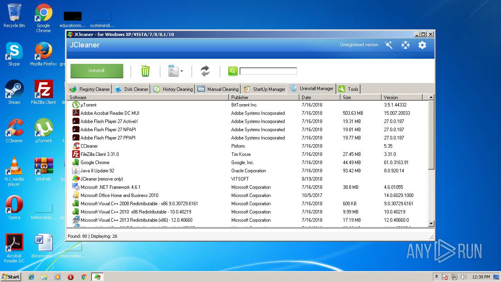Click the magic wand icon in header

click(389, 45)
